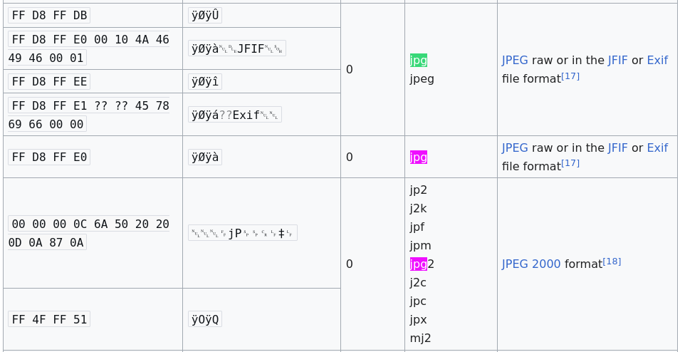The width and height of the screenshot is (680, 352).
Task: Open the Exif link in first description
Action: tap(657, 61)
